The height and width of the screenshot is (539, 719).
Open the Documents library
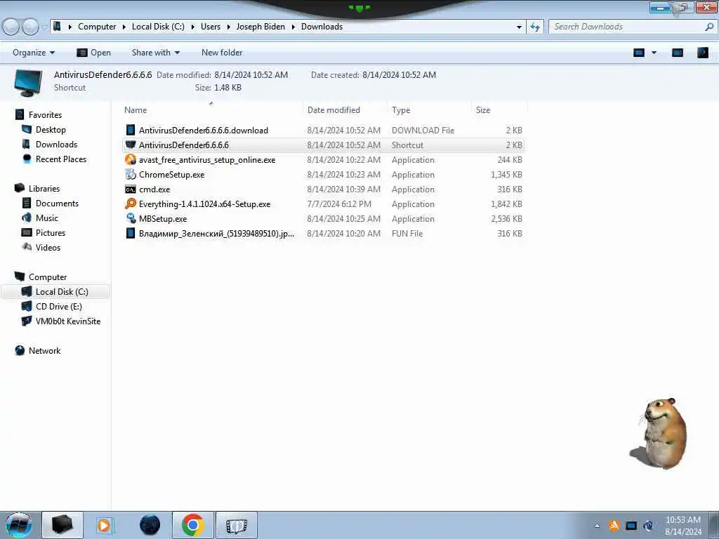pos(57,203)
